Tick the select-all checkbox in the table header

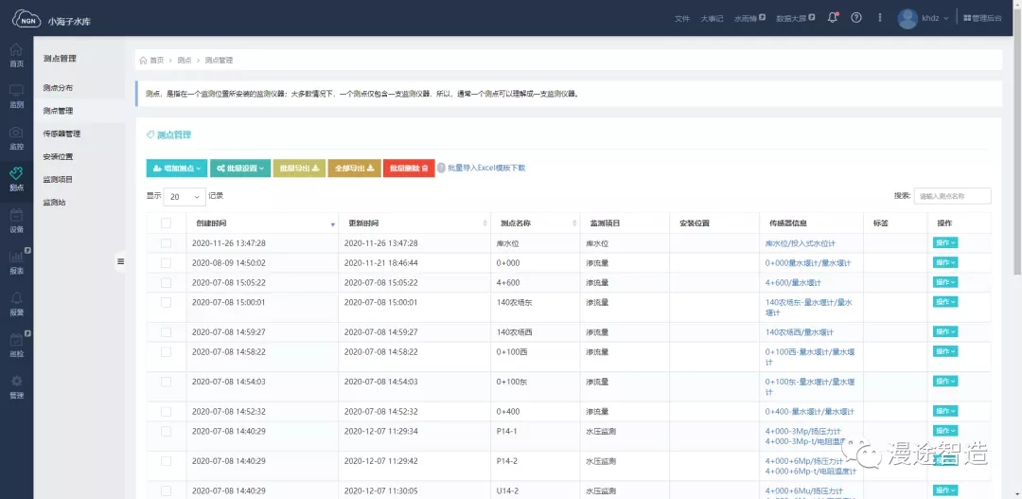pos(167,223)
